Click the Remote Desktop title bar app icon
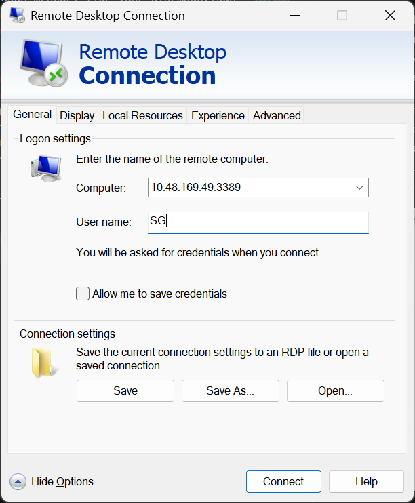415x503 pixels. (x=17, y=15)
